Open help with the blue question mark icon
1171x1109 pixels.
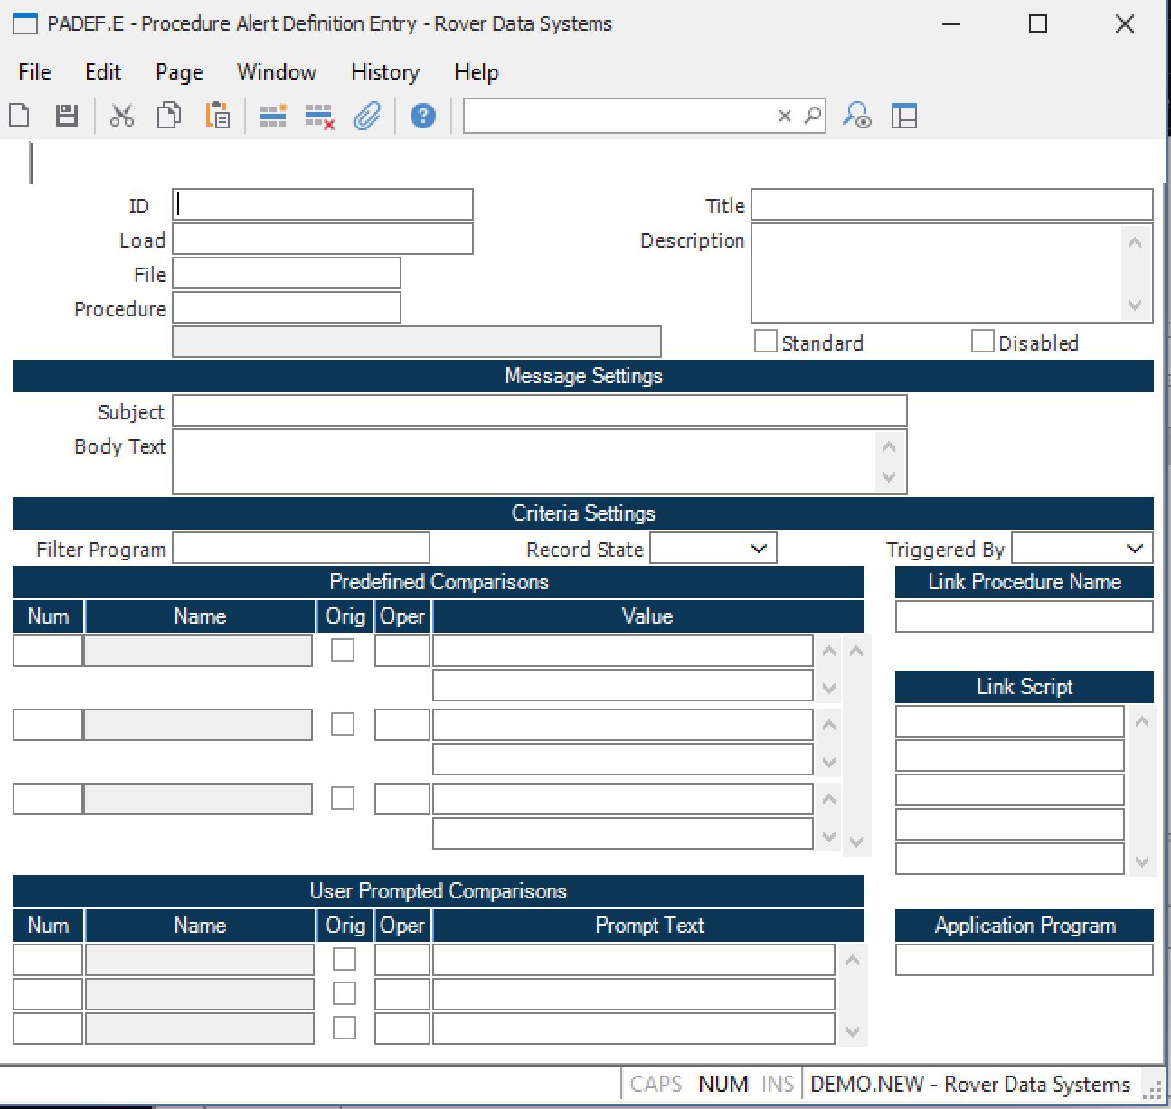point(422,116)
